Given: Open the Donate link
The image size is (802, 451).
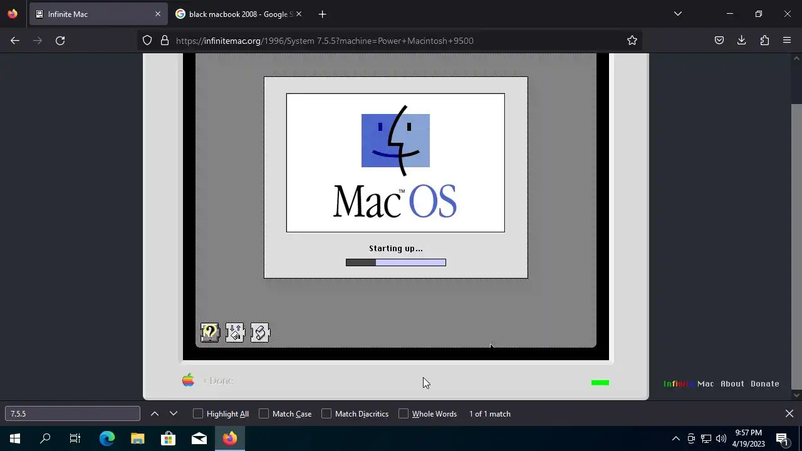Looking at the screenshot, I should coord(765,383).
